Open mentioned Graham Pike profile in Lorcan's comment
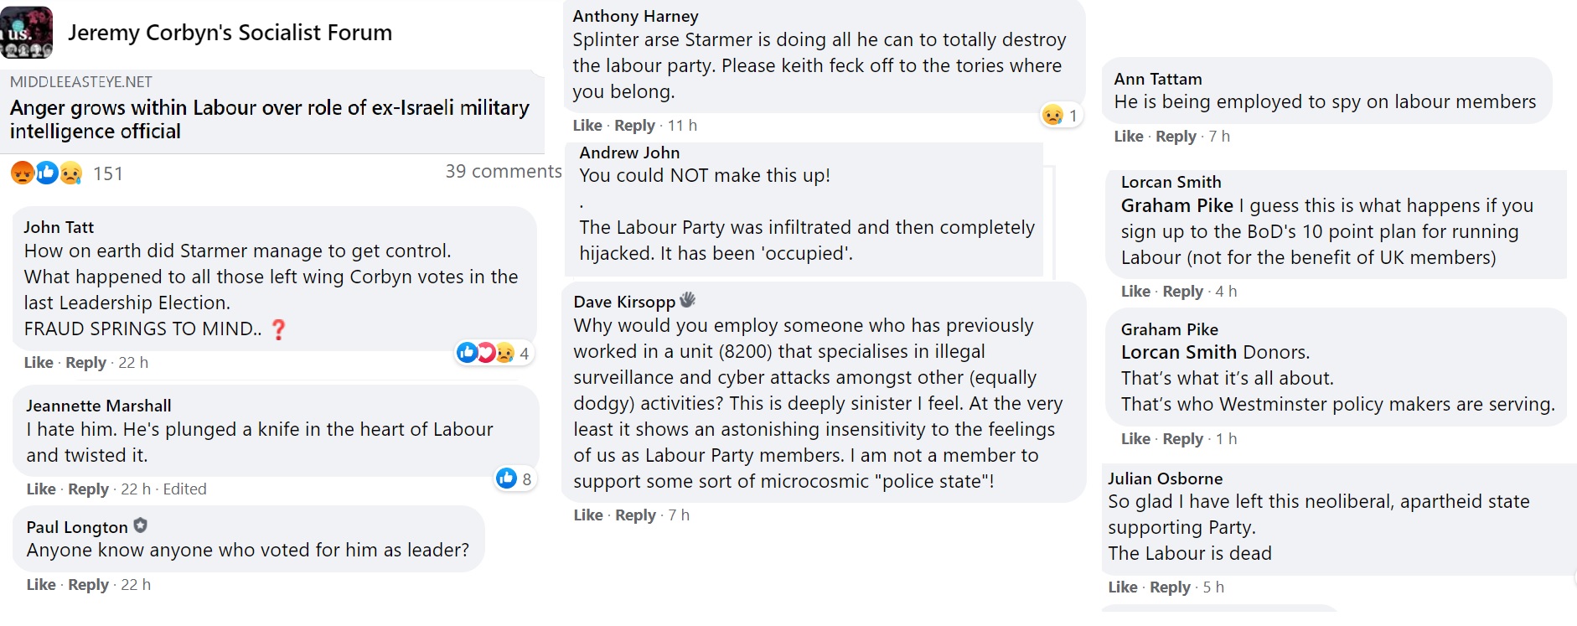This screenshot has height=626, width=1577. 1176,205
